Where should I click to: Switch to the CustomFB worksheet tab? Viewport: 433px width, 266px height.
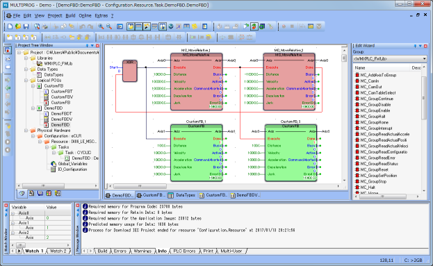(151, 195)
